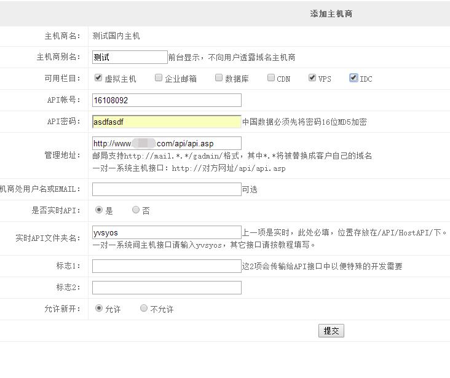The image size is (450, 378).
Task: Click the API密码 field
Action: [167, 122]
